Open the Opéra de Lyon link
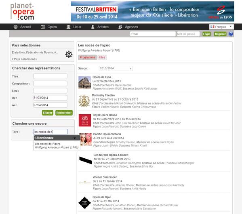 pyautogui.click(x=102, y=77)
